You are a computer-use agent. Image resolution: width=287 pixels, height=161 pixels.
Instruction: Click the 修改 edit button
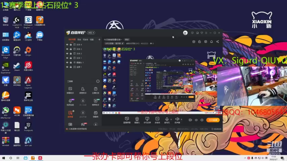click(x=127, y=39)
